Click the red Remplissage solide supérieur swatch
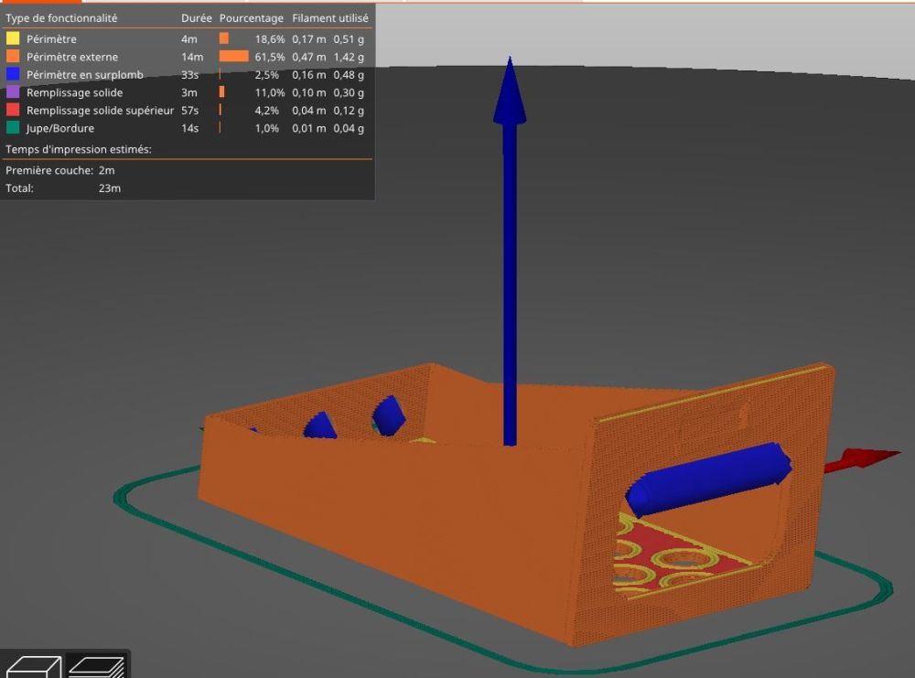The width and height of the screenshot is (915, 678). (13, 110)
